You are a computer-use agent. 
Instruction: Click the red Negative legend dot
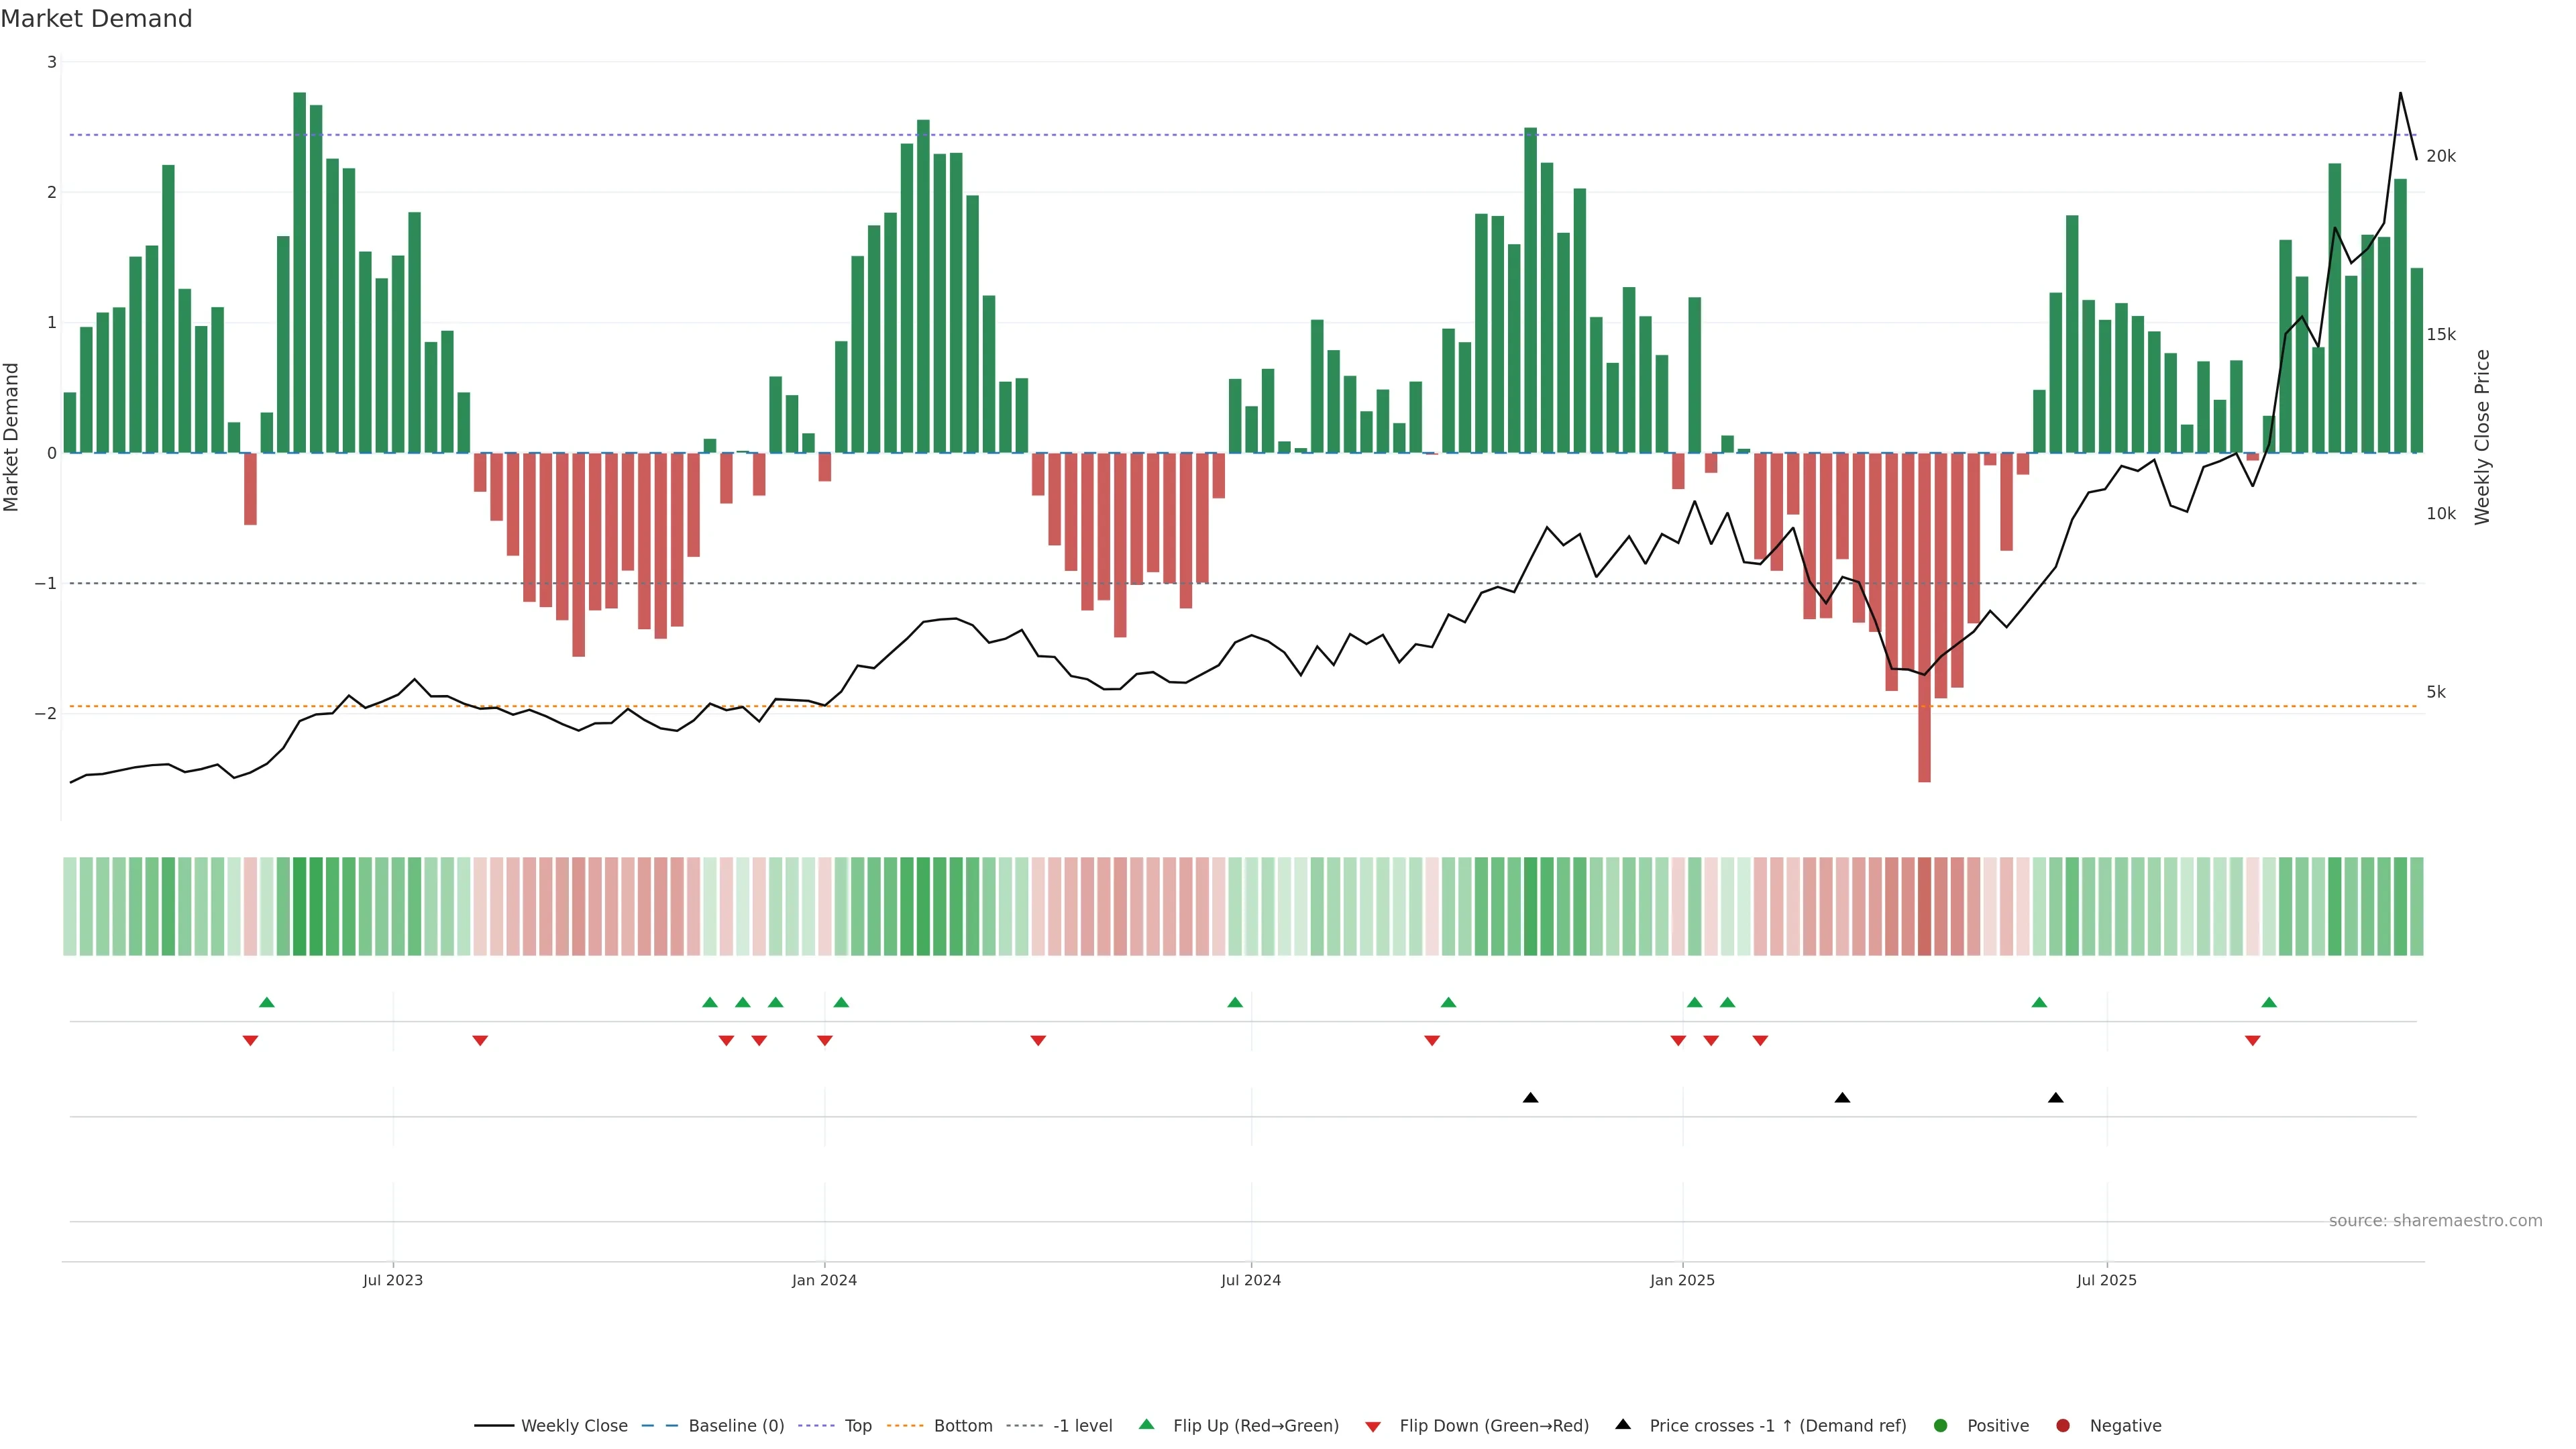[2063, 1426]
